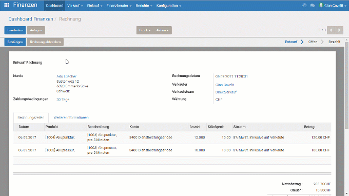
Task: Open the chat conversations icon
Action: 313,5
